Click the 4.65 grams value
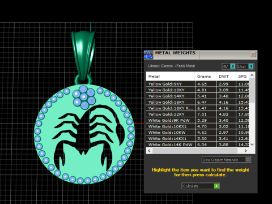 point(202,84)
